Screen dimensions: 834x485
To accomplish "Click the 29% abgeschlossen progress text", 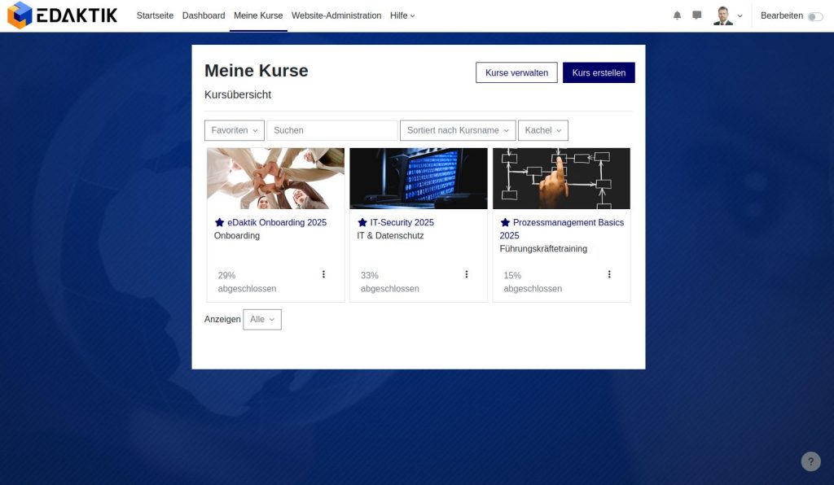I will click(247, 282).
